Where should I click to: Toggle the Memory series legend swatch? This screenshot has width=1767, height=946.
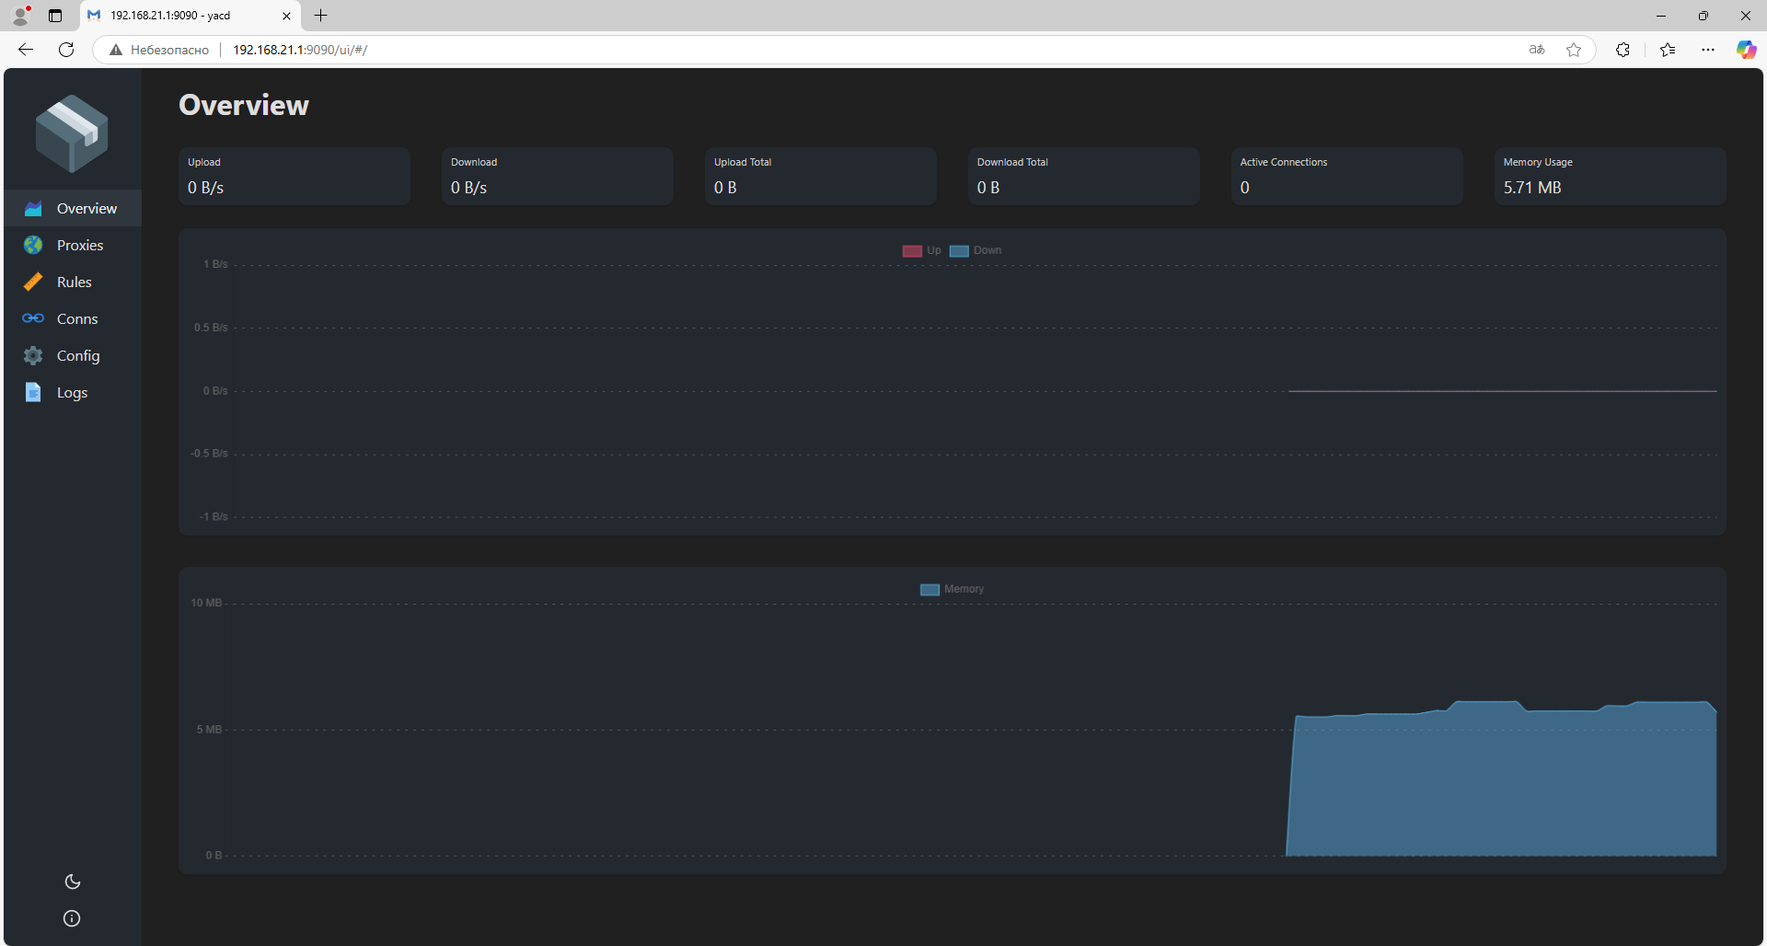click(x=930, y=590)
